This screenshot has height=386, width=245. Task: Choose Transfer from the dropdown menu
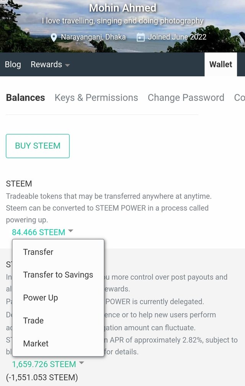(x=38, y=252)
